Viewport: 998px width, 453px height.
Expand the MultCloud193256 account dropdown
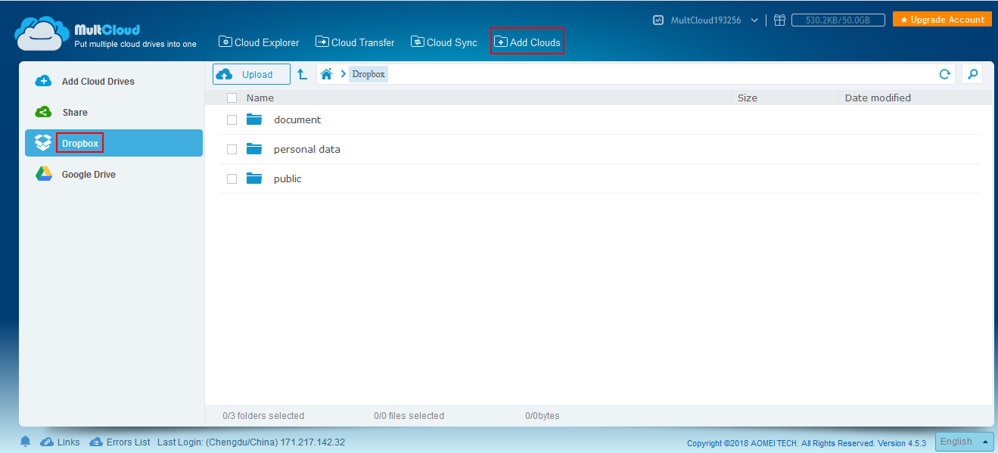754,20
